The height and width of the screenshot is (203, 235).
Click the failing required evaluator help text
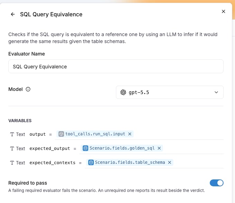pos(107,191)
